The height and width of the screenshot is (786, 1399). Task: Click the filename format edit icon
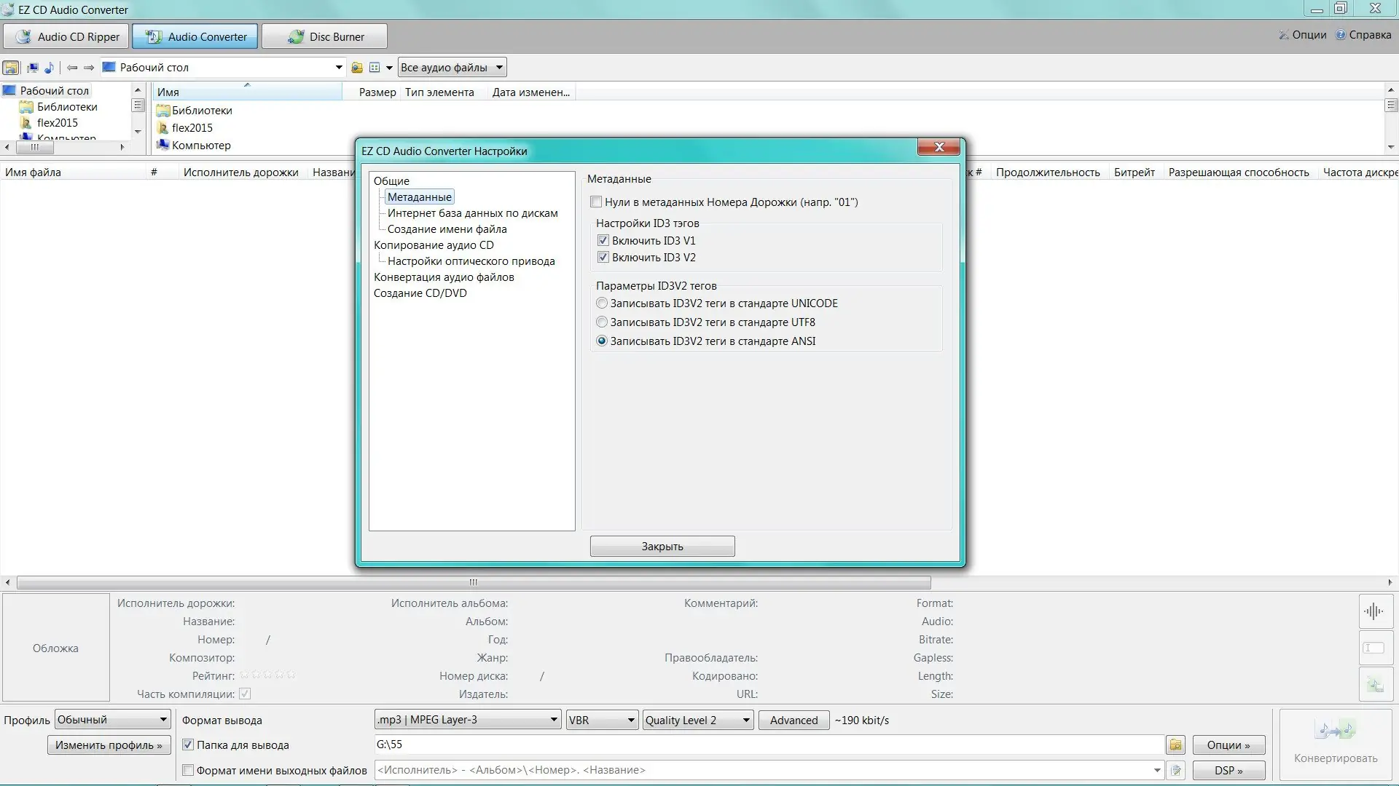click(x=1175, y=770)
